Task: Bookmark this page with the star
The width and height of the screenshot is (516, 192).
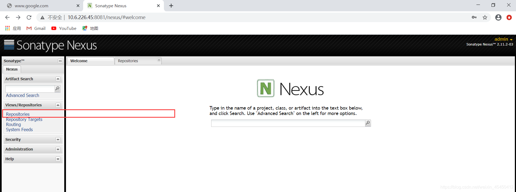Action: click(485, 18)
